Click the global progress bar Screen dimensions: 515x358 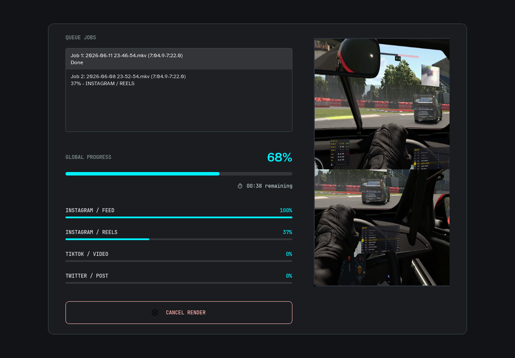pyautogui.click(x=179, y=174)
